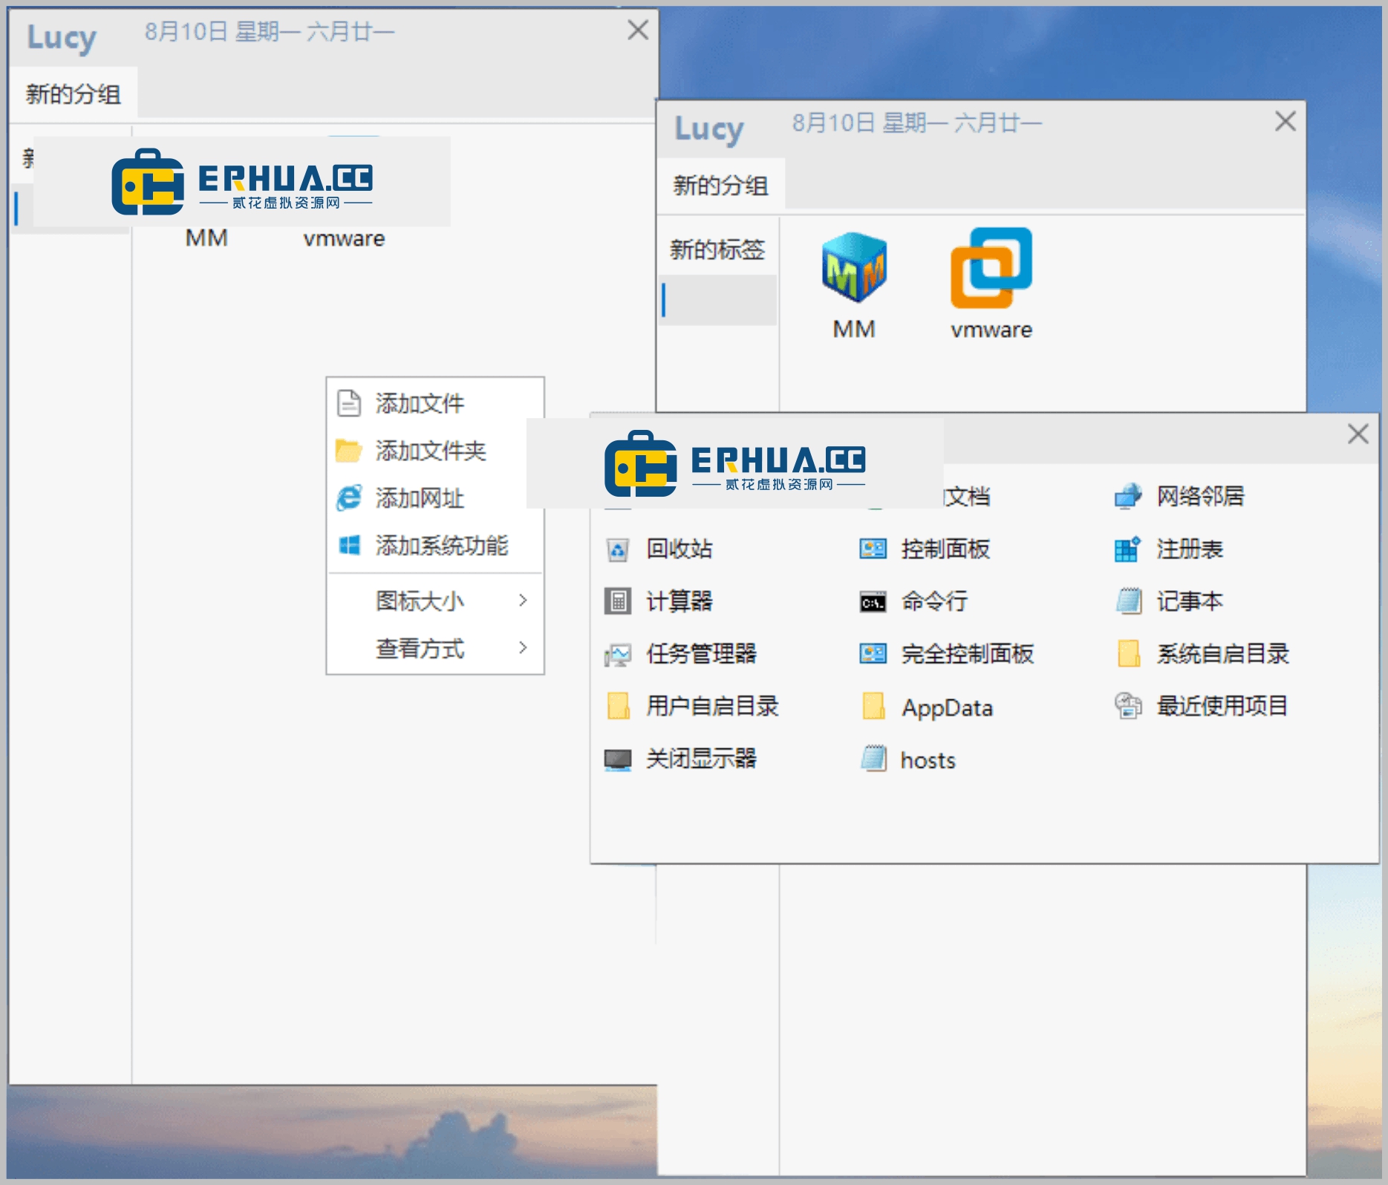1388x1185 pixels.
Task: Click the 网络邻居 network icon
Action: [1128, 496]
